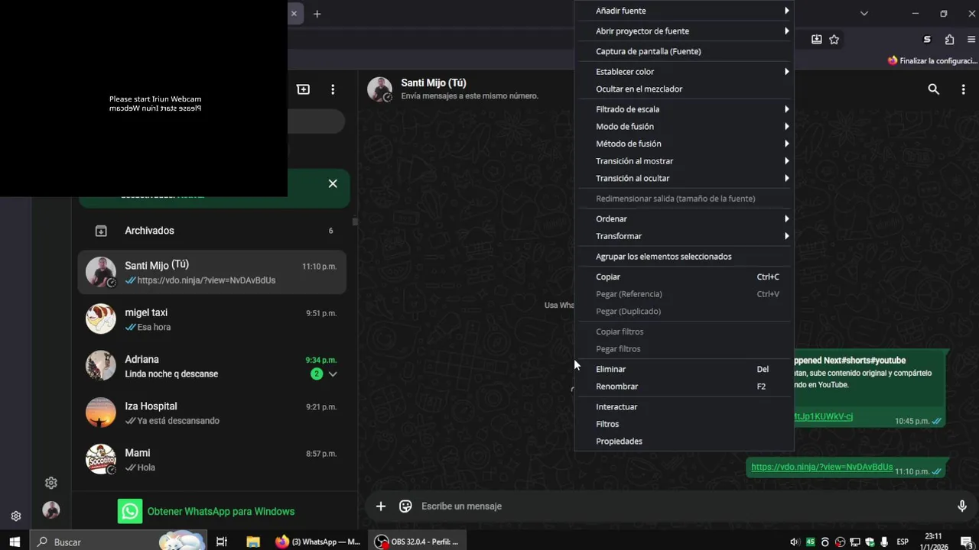Switch to WhatsApp Firefox taskbar window

point(317,542)
